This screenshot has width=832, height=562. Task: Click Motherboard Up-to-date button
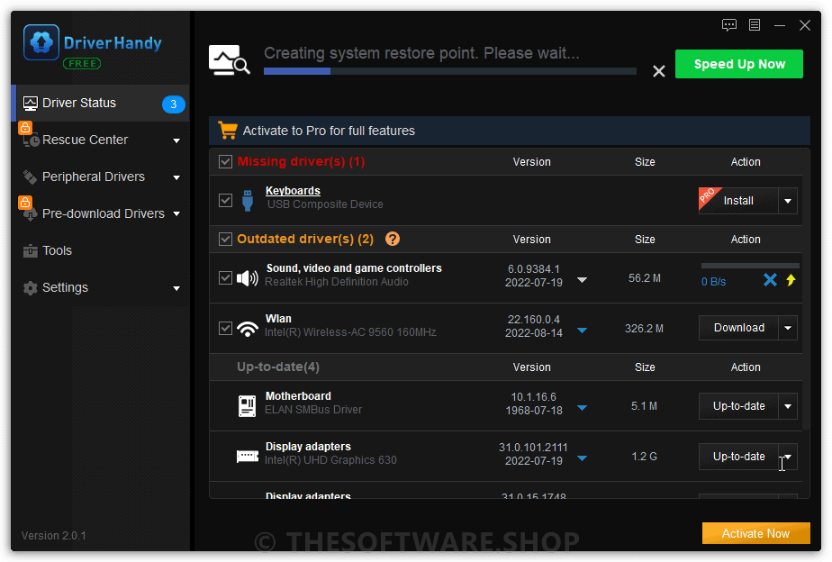coord(738,406)
